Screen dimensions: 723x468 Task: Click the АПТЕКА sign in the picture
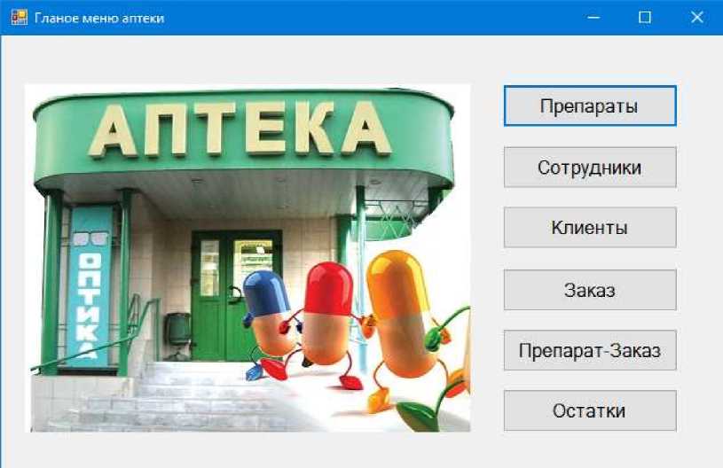[240, 129]
